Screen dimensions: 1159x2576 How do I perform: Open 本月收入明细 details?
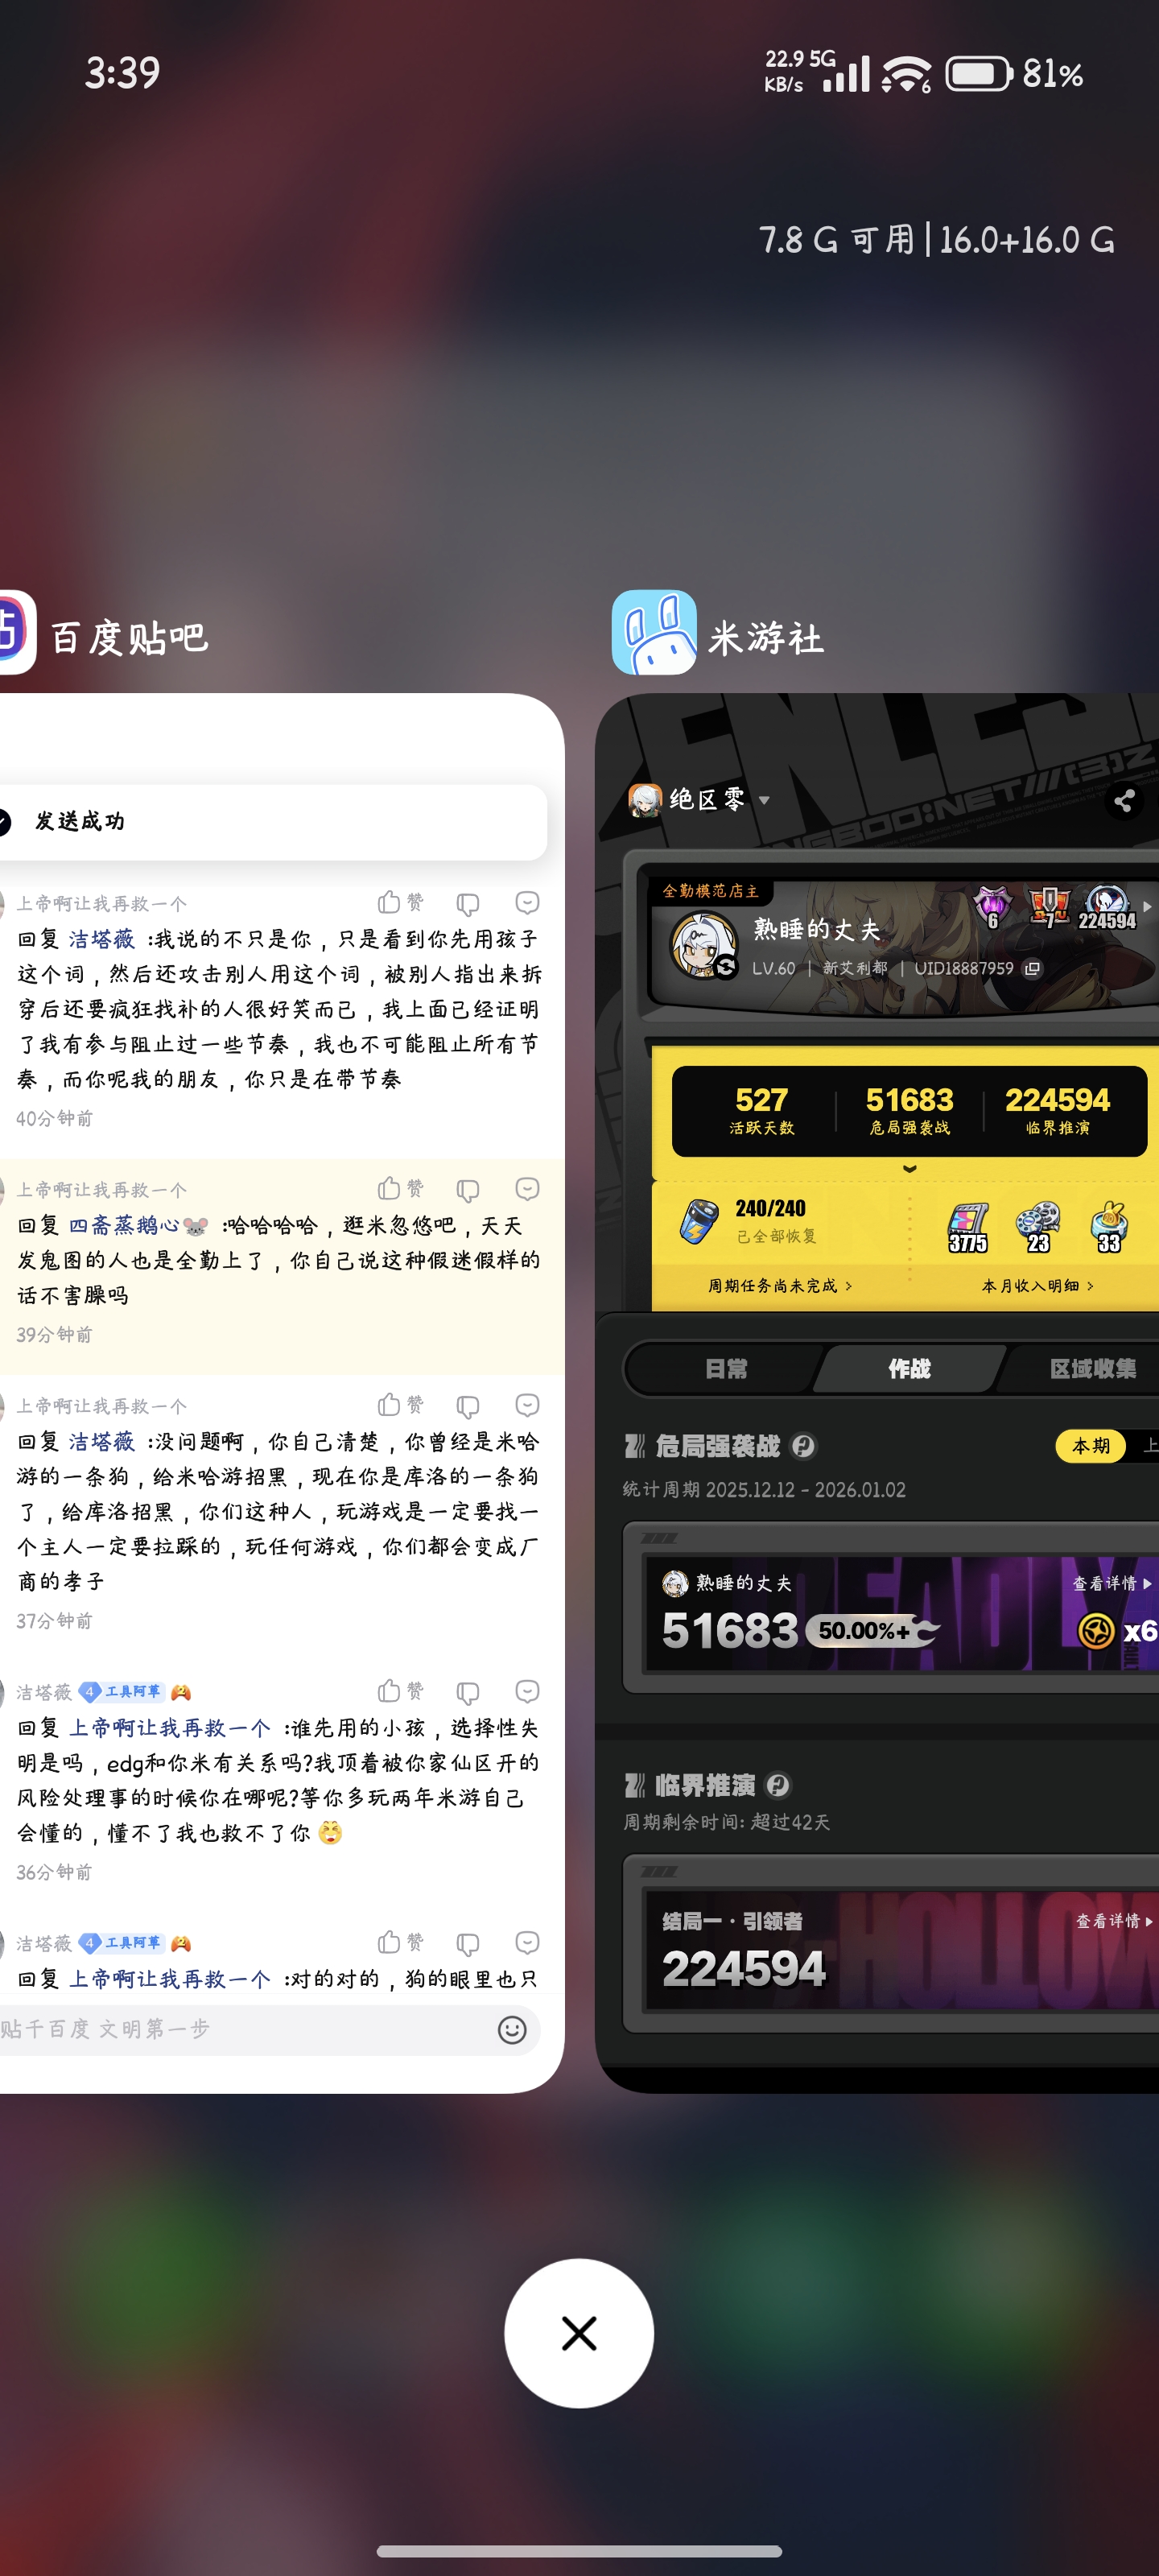[1037, 1286]
